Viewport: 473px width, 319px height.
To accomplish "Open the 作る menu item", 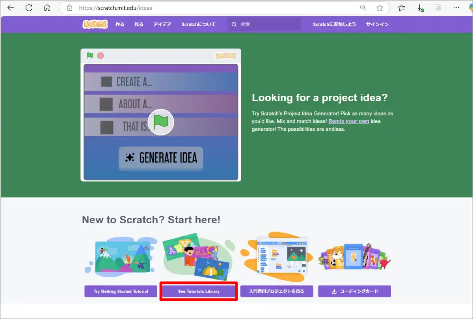I will [x=120, y=24].
